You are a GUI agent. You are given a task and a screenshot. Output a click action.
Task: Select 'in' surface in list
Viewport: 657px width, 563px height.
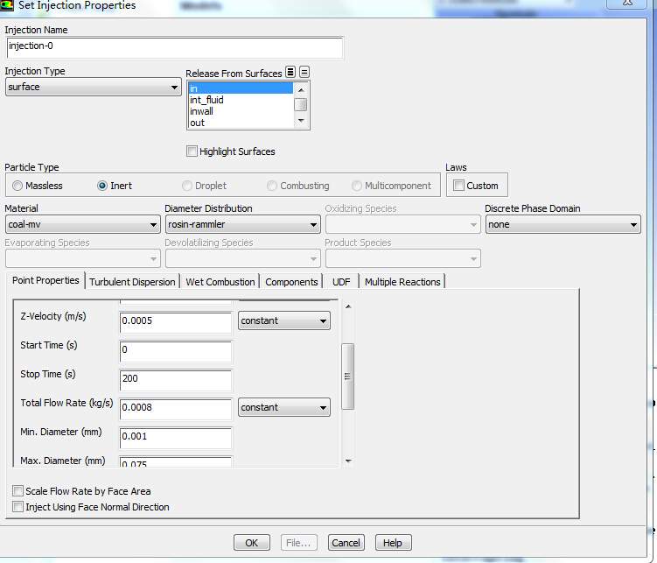click(241, 88)
